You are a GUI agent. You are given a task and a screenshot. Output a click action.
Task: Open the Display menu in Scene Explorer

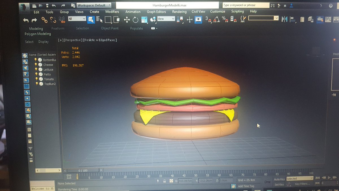pyautogui.click(x=44, y=42)
